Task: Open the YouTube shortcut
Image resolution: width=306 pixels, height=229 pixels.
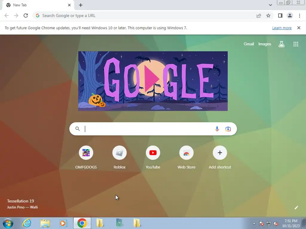Action: click(153, 157)
